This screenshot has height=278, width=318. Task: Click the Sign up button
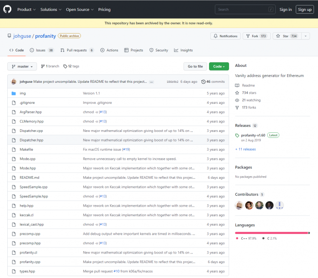[x=305, y=10]
